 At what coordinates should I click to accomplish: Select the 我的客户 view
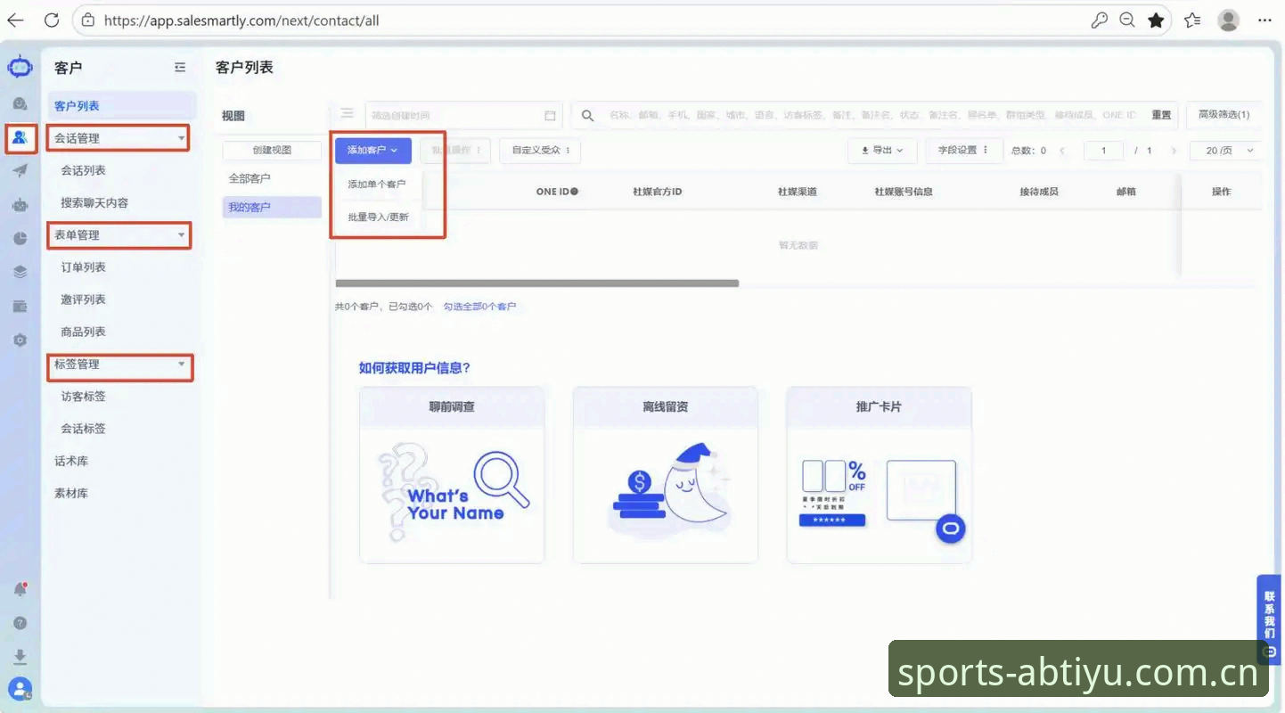pos(272,207)
